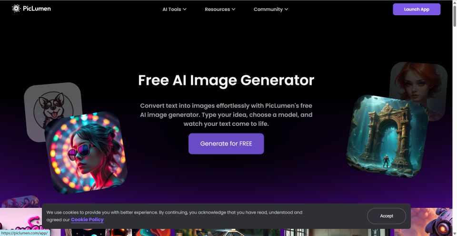Open the Cookie Policy link

pyautogui.click(x=87, y=220)
